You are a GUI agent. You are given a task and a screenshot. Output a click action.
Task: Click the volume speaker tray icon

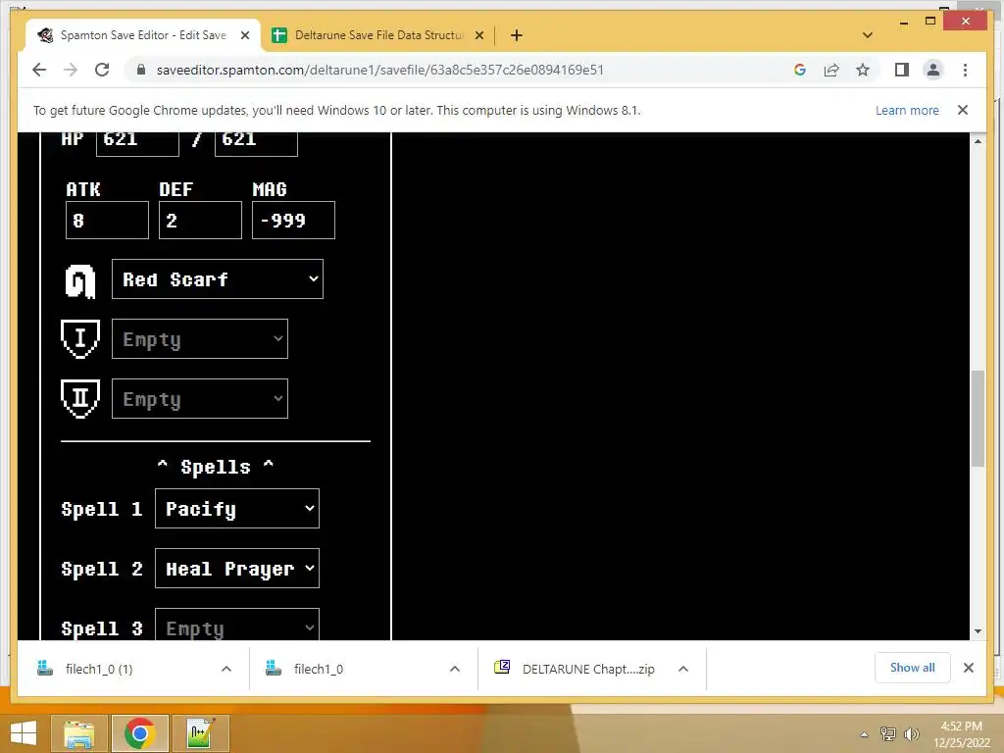[911, 733]
